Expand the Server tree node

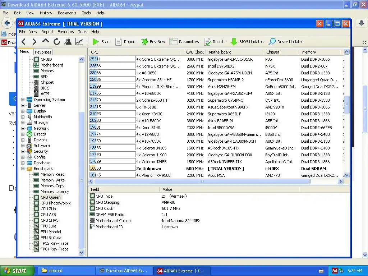[23, 105]
